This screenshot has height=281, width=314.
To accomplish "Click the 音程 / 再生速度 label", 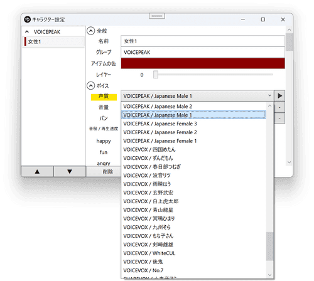I will [104, 129].
